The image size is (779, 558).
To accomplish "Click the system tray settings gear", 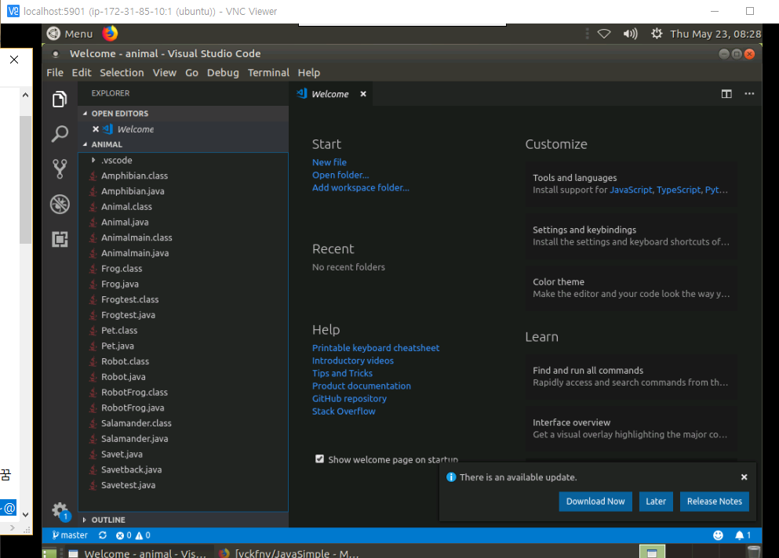I will (657, 34).
